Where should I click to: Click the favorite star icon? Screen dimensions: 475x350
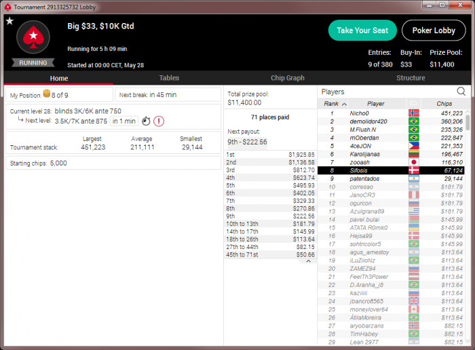click(x=9, y=21)
